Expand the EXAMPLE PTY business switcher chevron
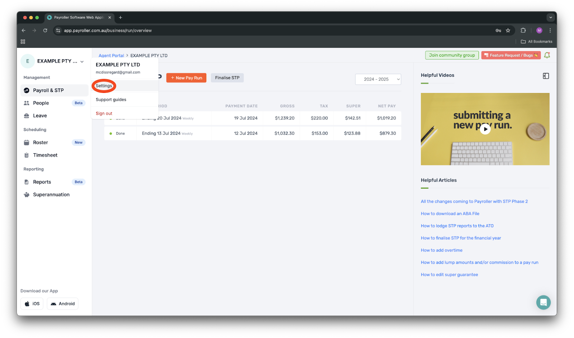The width and height of the screenshot is (574, 338). [x=82, y=62]
